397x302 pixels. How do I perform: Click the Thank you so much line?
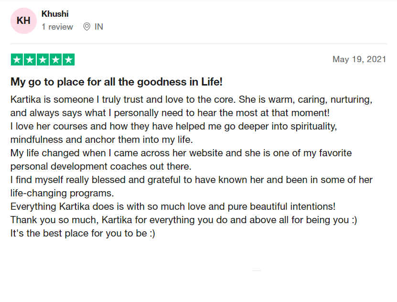183,220
